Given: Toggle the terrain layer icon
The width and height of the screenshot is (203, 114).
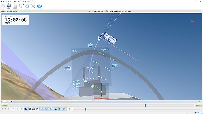Looking at the screenshot, I should point(51,109).
